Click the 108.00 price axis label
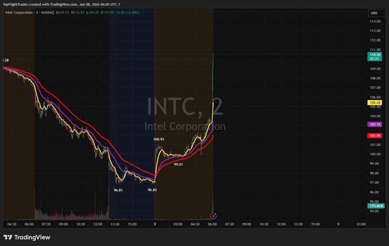Viewport: 389px width, 246px height. click(375, 78)
